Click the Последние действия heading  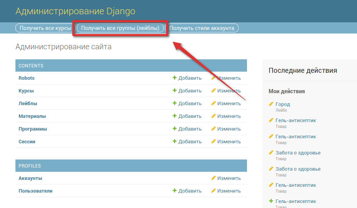click(303, 70)
